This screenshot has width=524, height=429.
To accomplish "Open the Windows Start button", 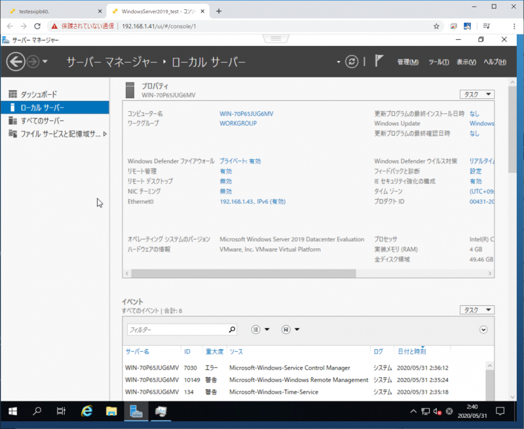I will [12, 411].
